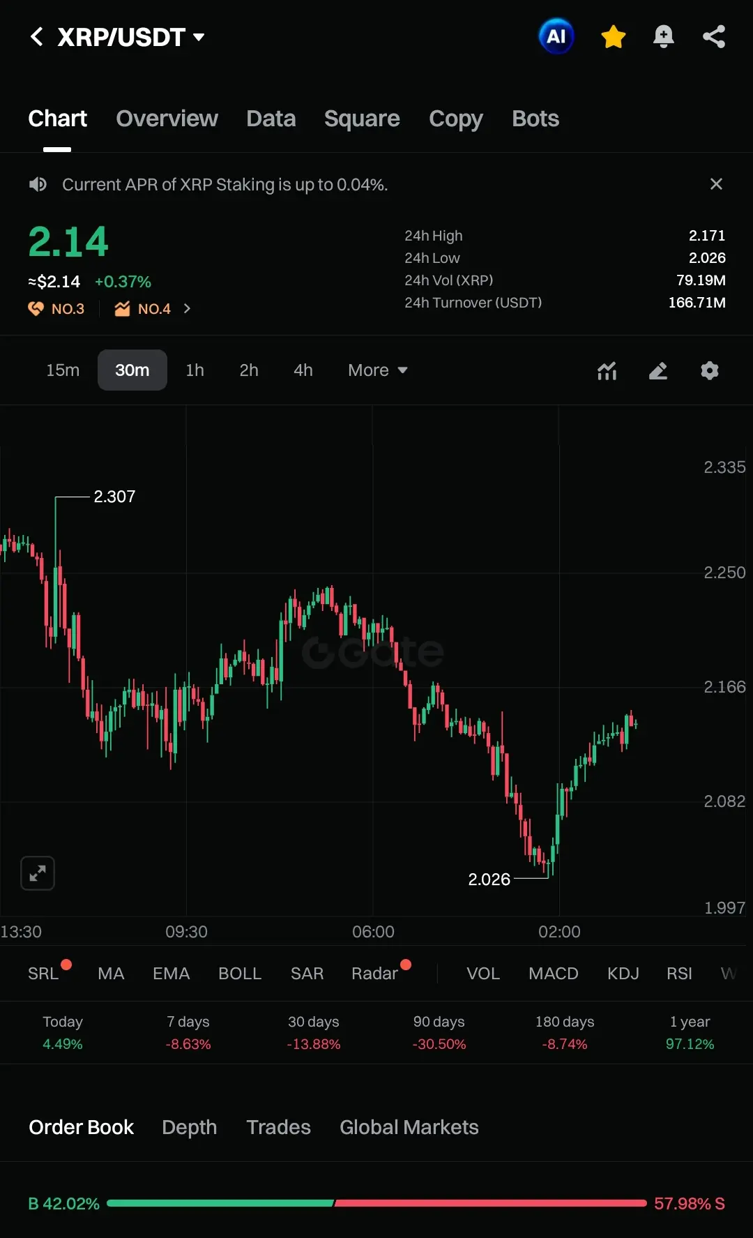The image size is (753, 1238).
Task: Toggle the VOL sub-indicator
Action: click(x=483, y=973)
